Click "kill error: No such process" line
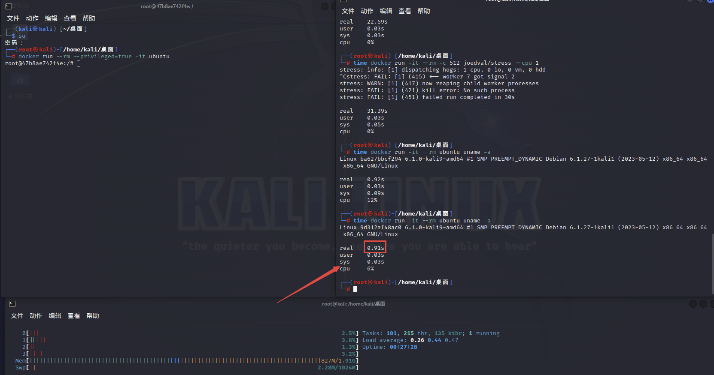 [x=427, y=90]
